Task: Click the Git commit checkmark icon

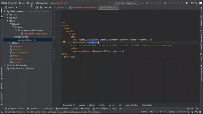Action: click(174, 3)
